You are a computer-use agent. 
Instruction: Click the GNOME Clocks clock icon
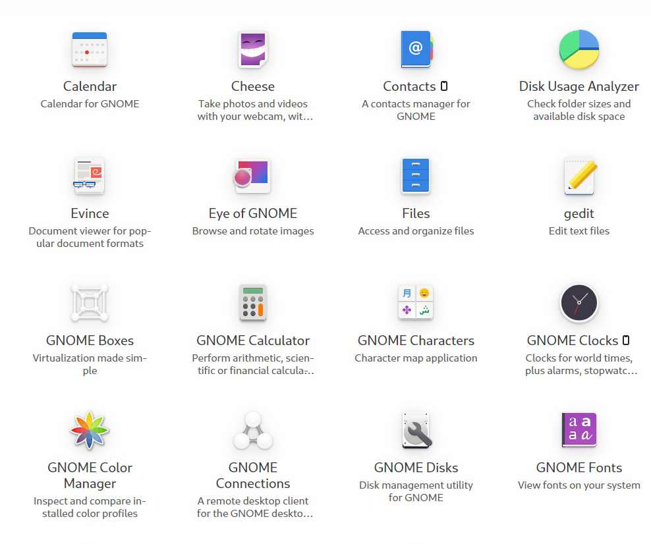tap(579, 303)
